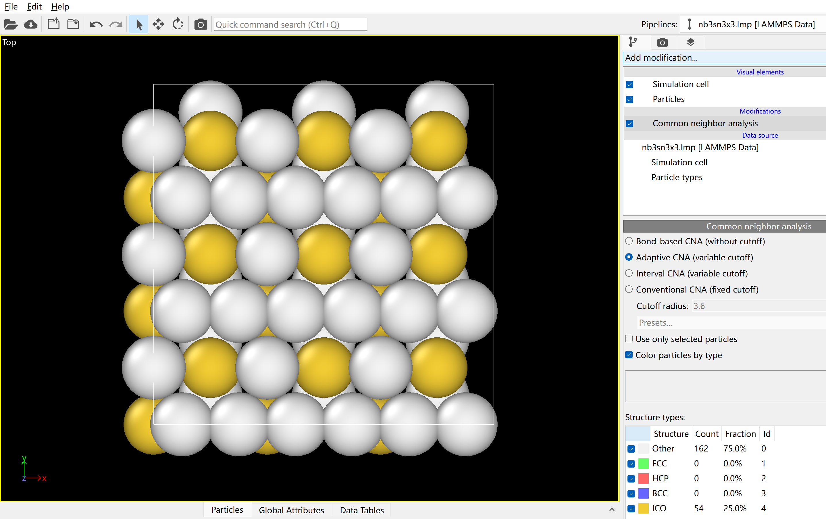Switch to the Global Attributes tab

[x=291, y=510]
